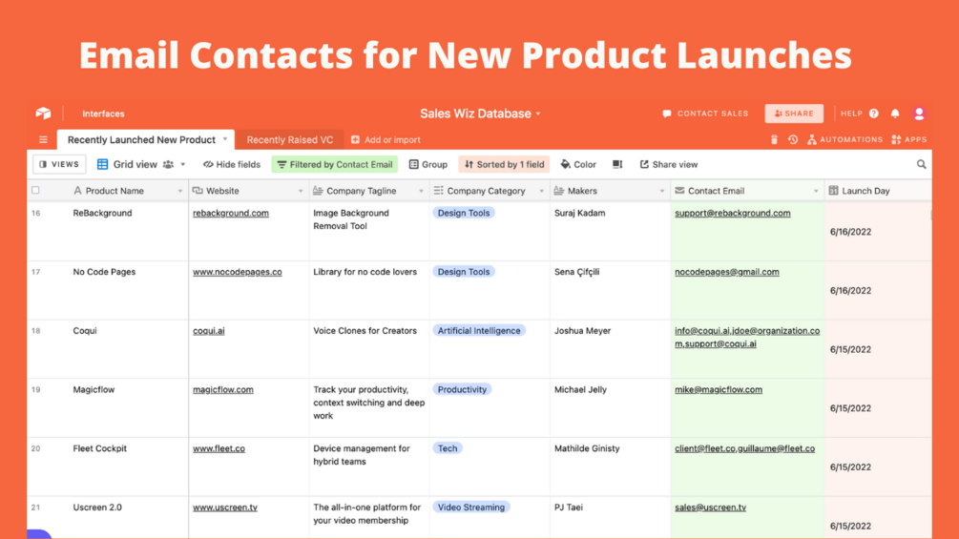Click the Airtable home logo icon
Image resolution: width=959 pixels, height=539 pixels.
[43, 114]
